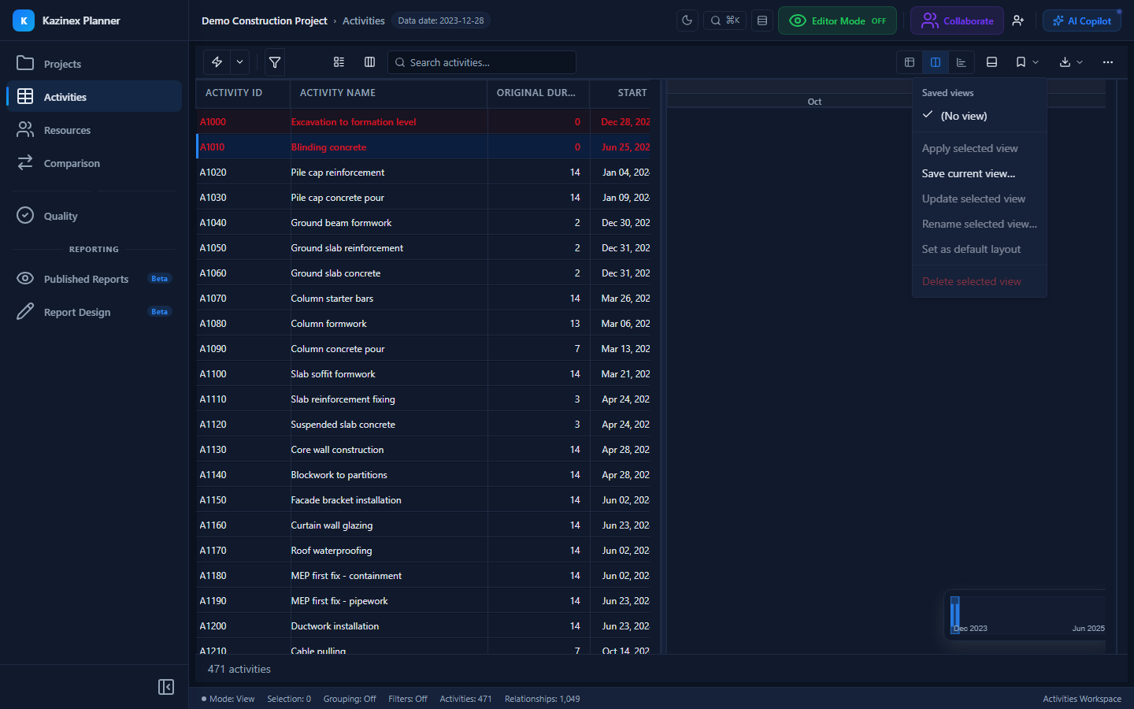Click the Mode: View status indicator
Screen dimensions: 1134x709
pyautogui.click(x=228, y=699)
